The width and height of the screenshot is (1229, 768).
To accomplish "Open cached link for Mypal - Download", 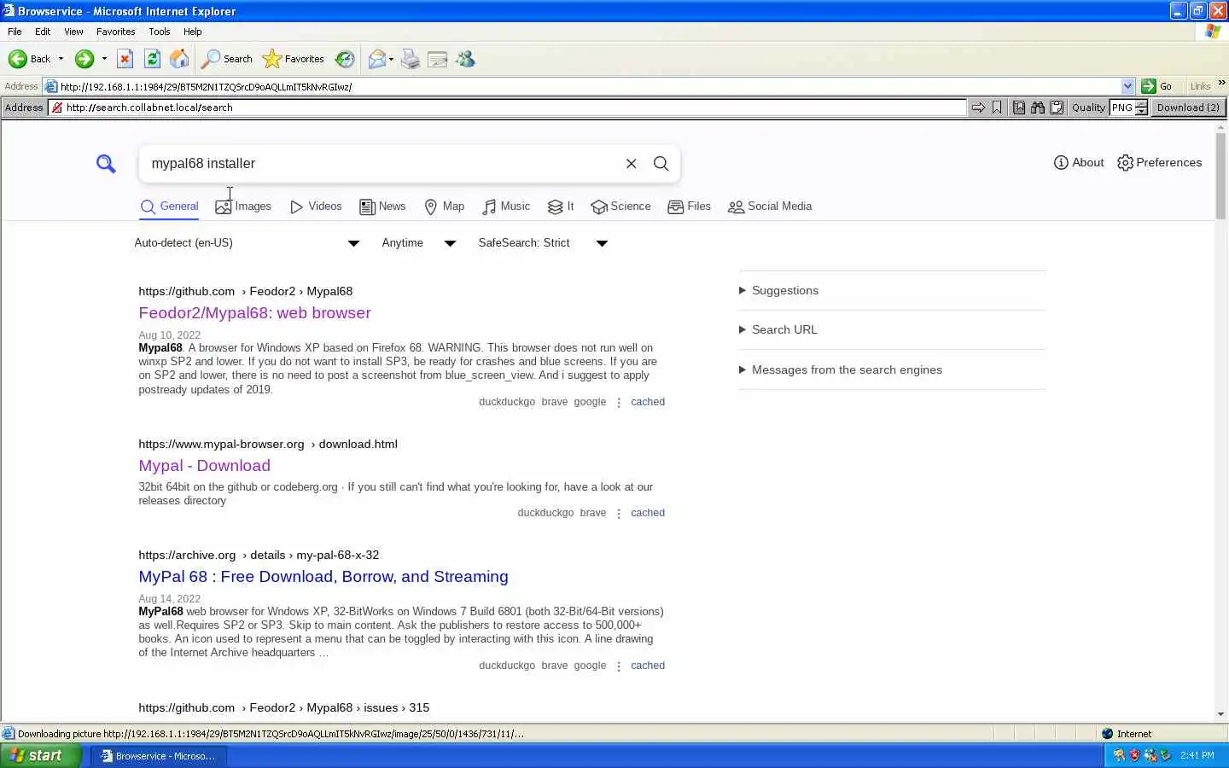I will click(647, 513).
